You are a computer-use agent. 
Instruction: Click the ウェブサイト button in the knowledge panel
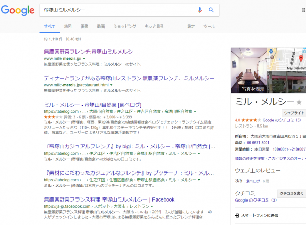click(x=294, y=113)
